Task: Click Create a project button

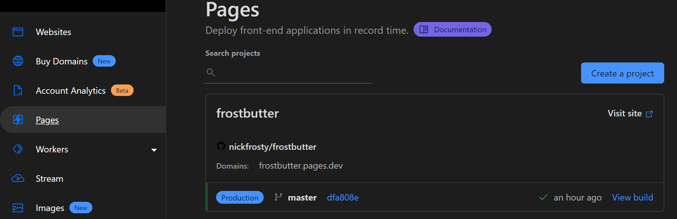Action: pyautogui.click(x=622, y=73)
